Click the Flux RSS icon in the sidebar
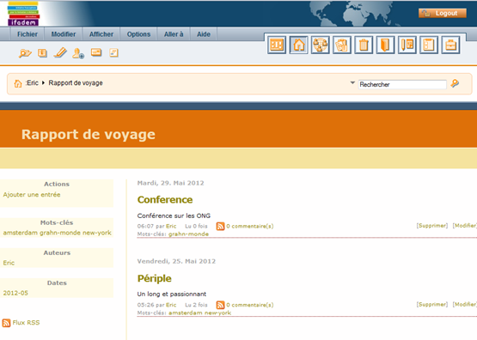Viewport: 477px width, 340px height. click(x=6, y=323)
